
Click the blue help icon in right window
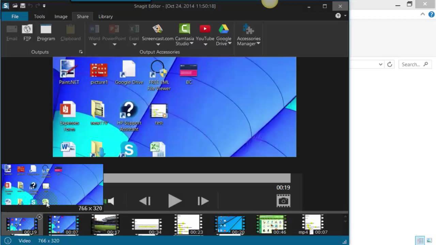point(432,14)
